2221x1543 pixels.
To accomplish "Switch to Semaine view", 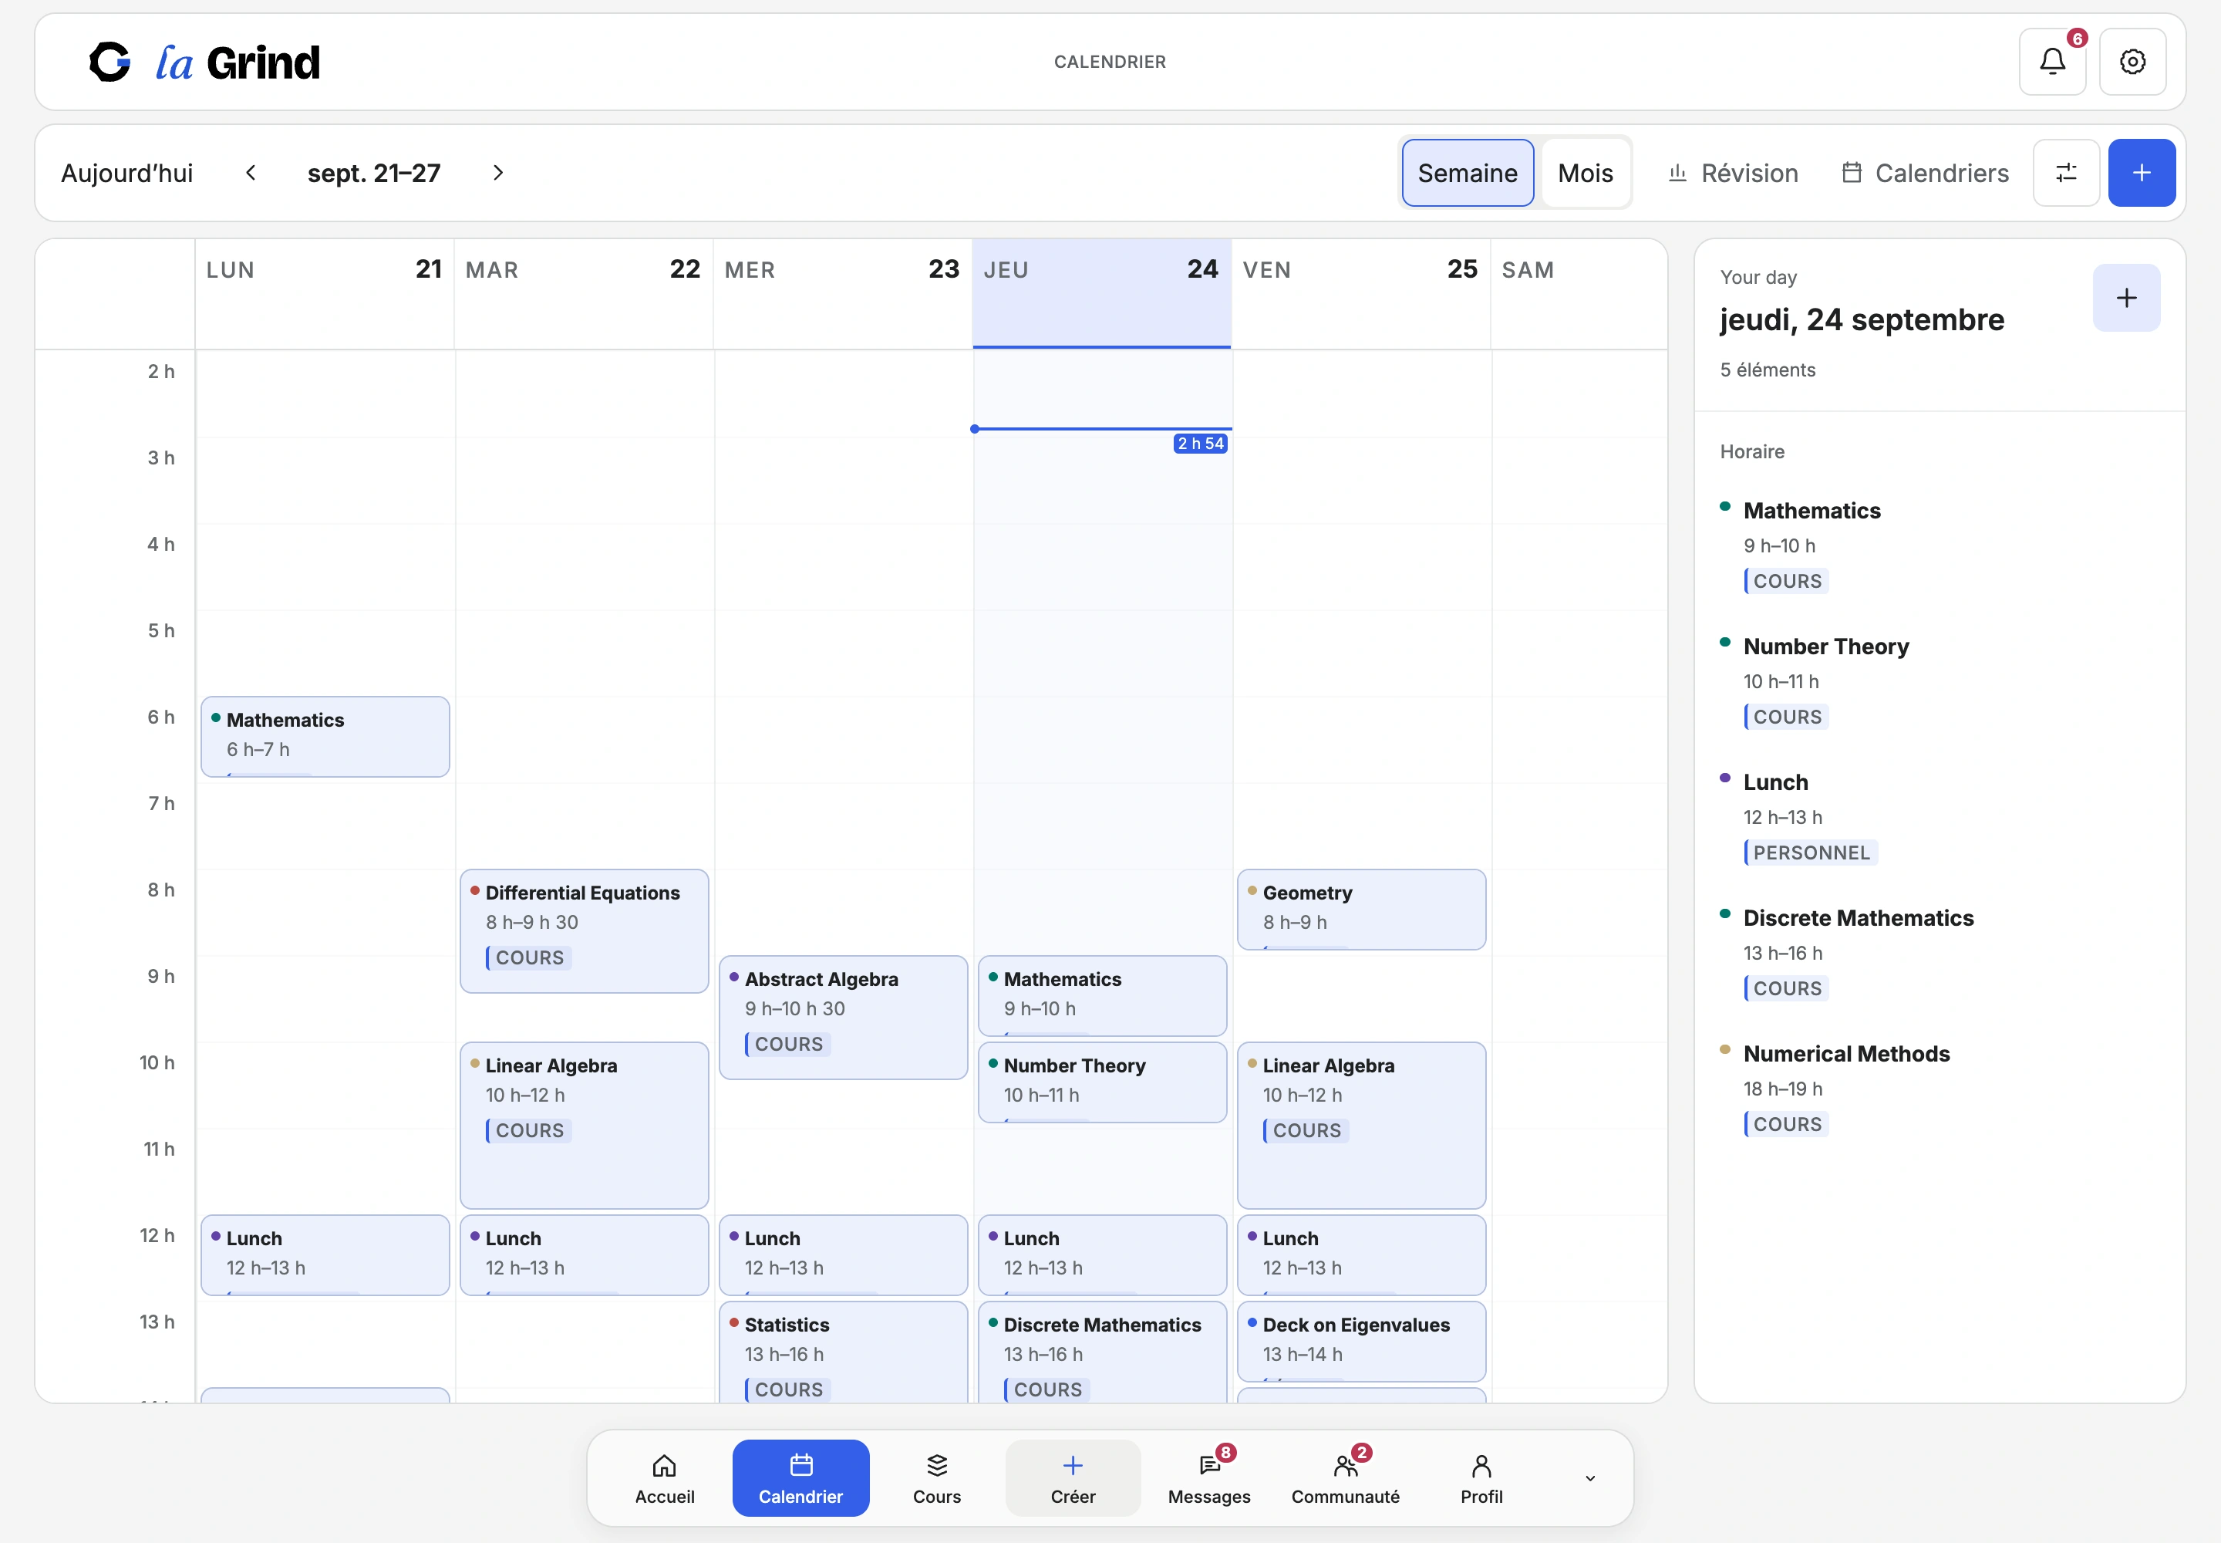I will tap(1467, 173).
